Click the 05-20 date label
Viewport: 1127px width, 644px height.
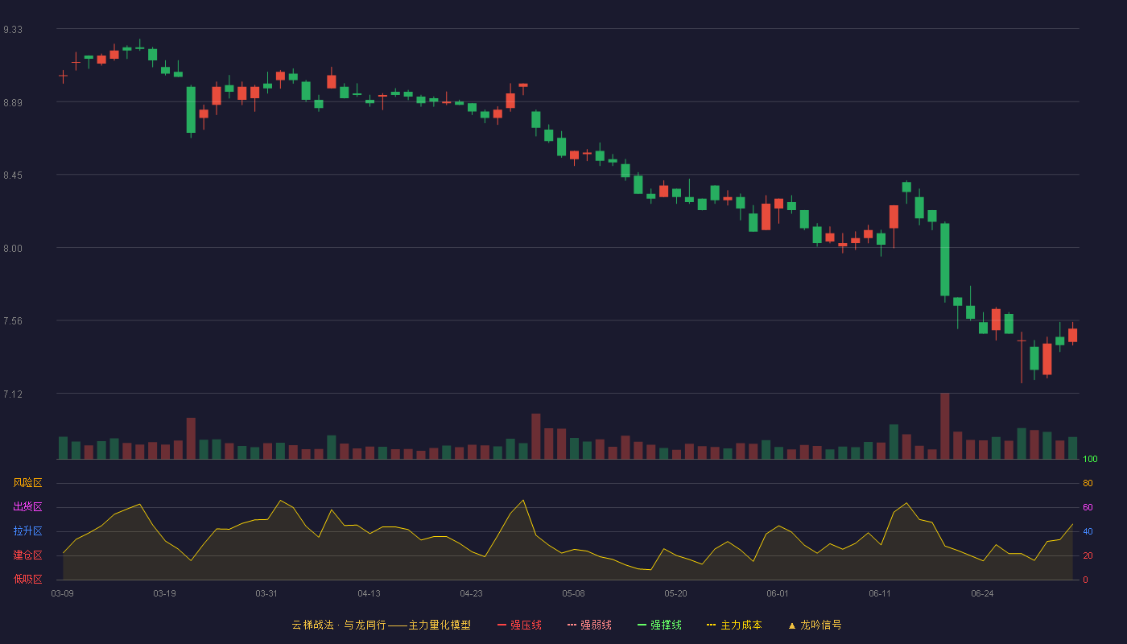(676, 593)
